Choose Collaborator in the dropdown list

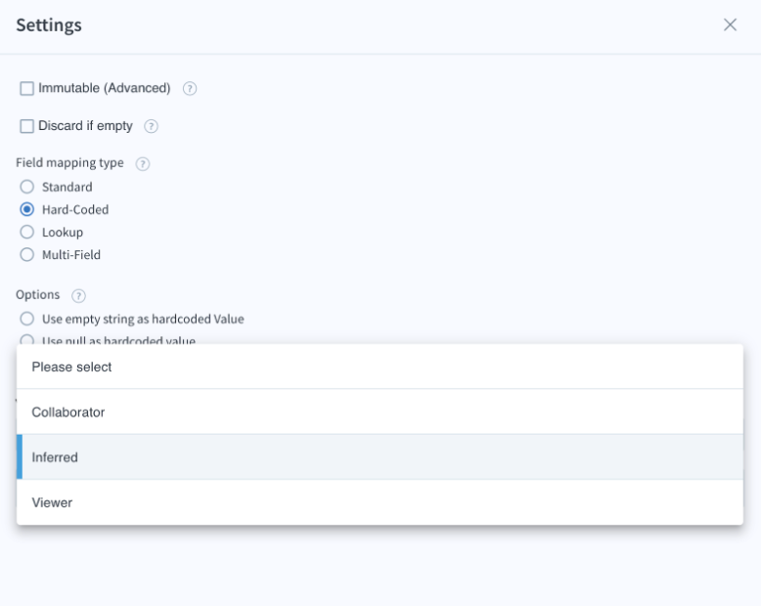click(380, 412)
